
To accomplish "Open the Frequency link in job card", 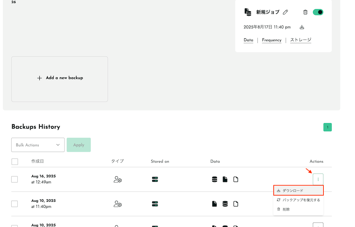I will 272,40.
